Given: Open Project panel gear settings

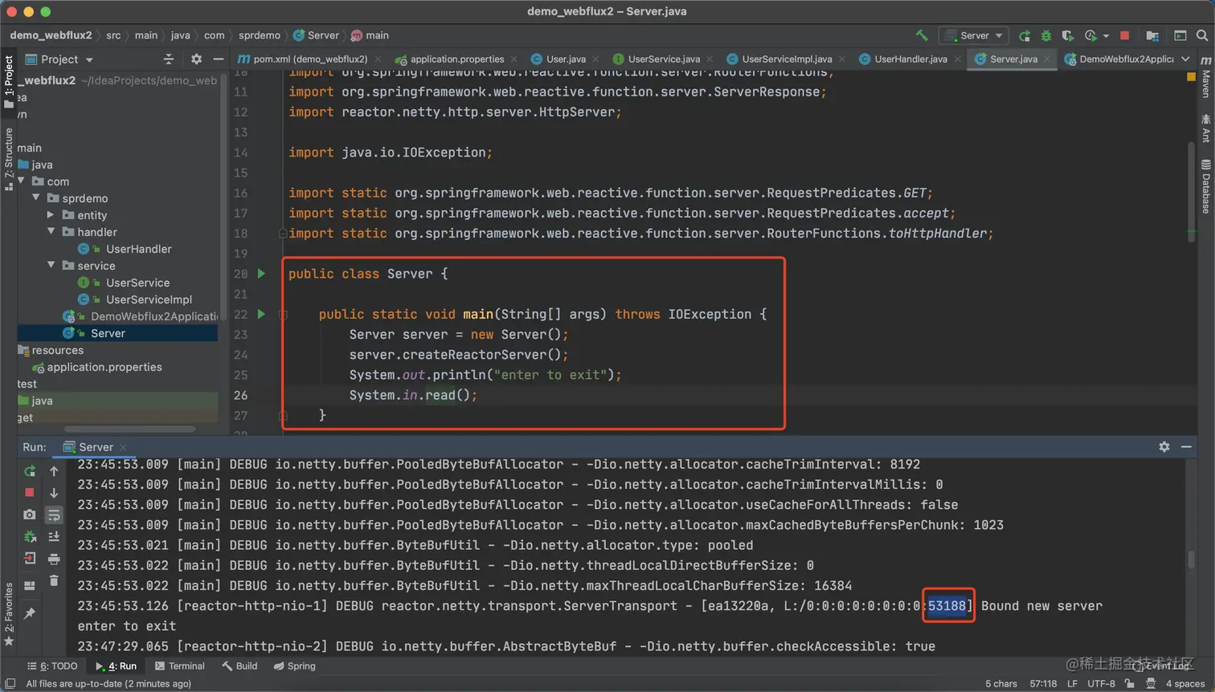Looking at the screenshot, I should (197, 59).
